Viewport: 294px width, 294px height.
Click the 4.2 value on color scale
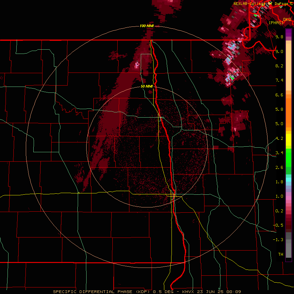tap(279, 139)
